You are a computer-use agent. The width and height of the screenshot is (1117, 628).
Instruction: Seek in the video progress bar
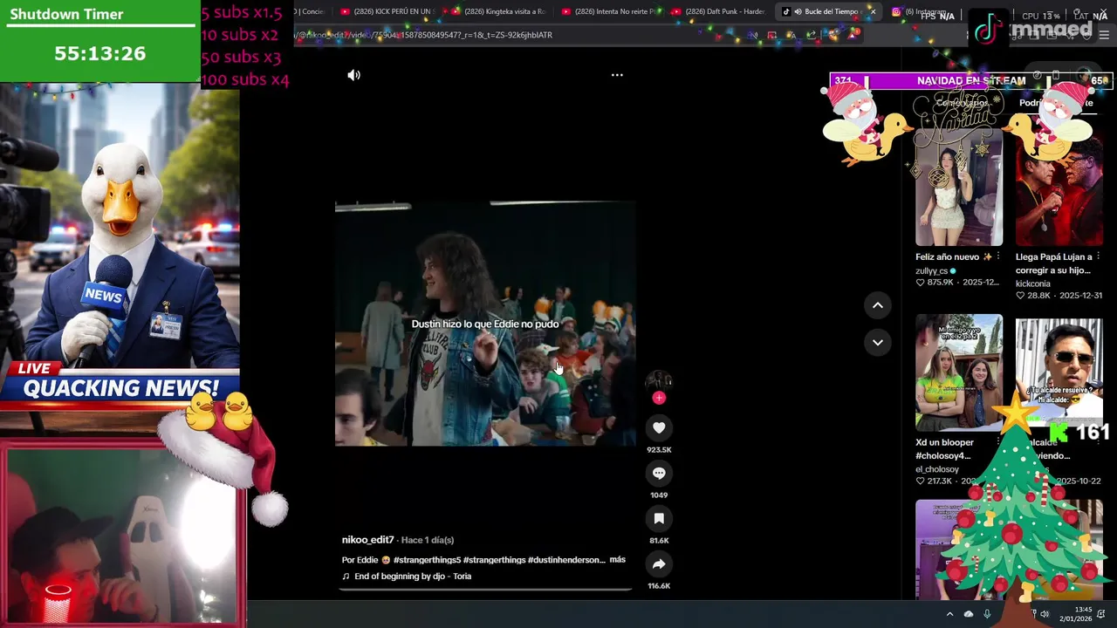coord(485,590)
